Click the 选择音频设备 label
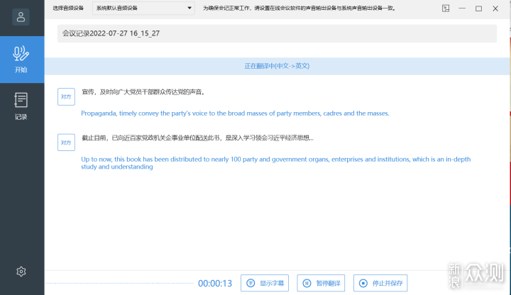The image size is (511, 295). (68, 8)
